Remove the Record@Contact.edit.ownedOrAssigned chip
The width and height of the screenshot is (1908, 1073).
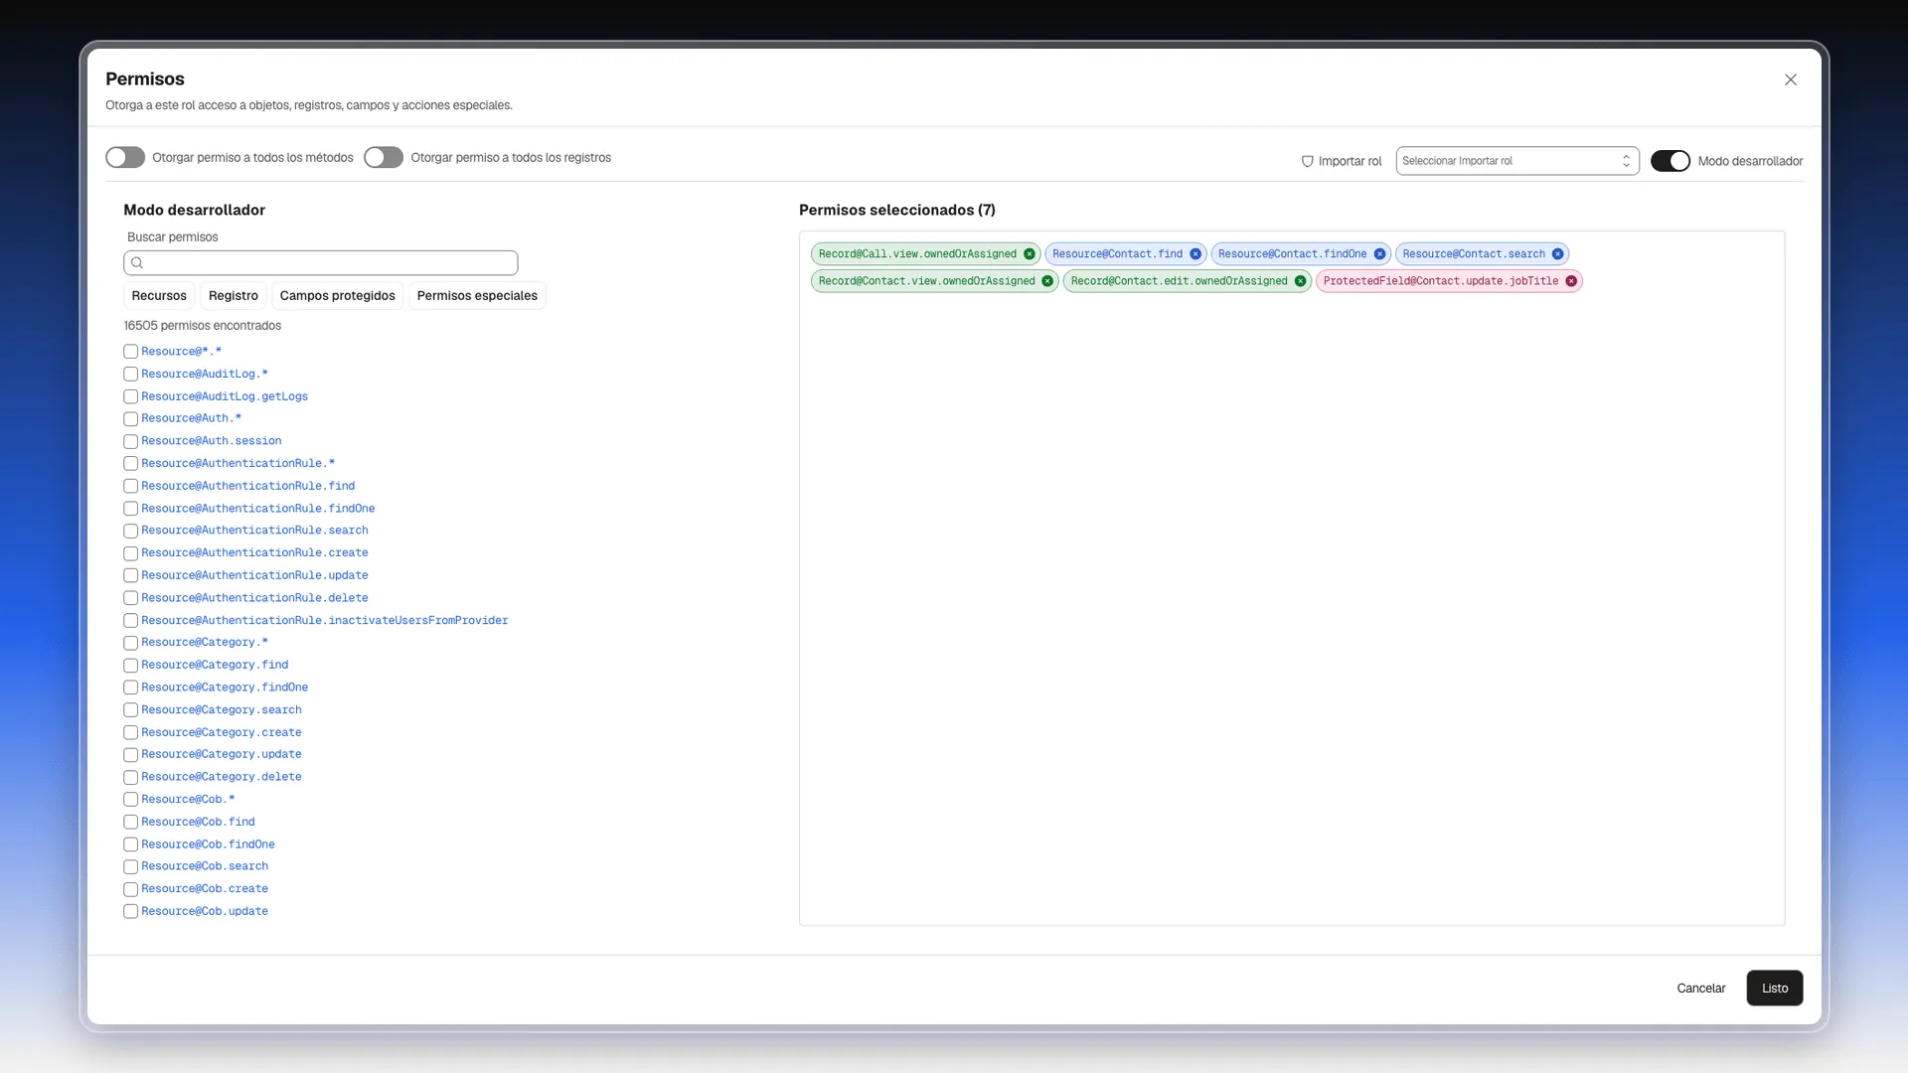1300,281
